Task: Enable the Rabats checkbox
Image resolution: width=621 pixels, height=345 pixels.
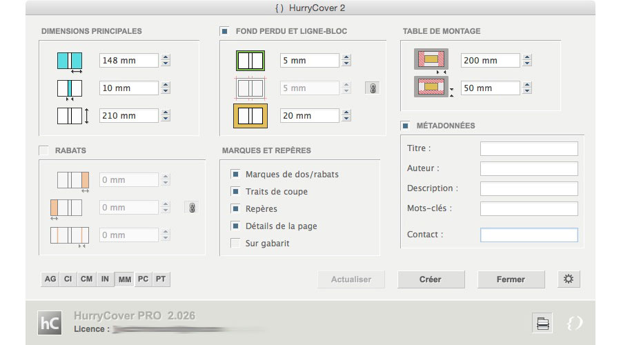Action: click(43, 150)
